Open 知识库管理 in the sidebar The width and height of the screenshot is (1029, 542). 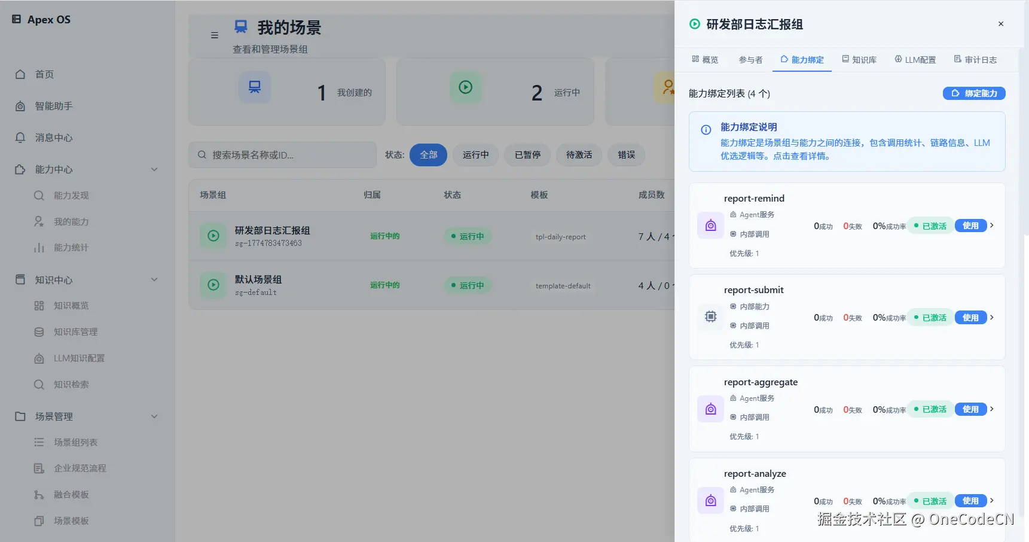click(75, 331)
